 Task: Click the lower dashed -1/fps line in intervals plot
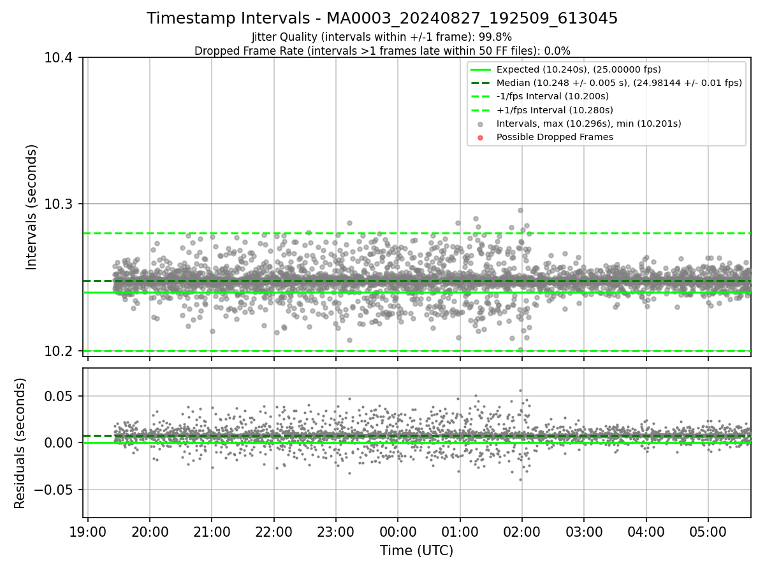click(x=417, y=351)
